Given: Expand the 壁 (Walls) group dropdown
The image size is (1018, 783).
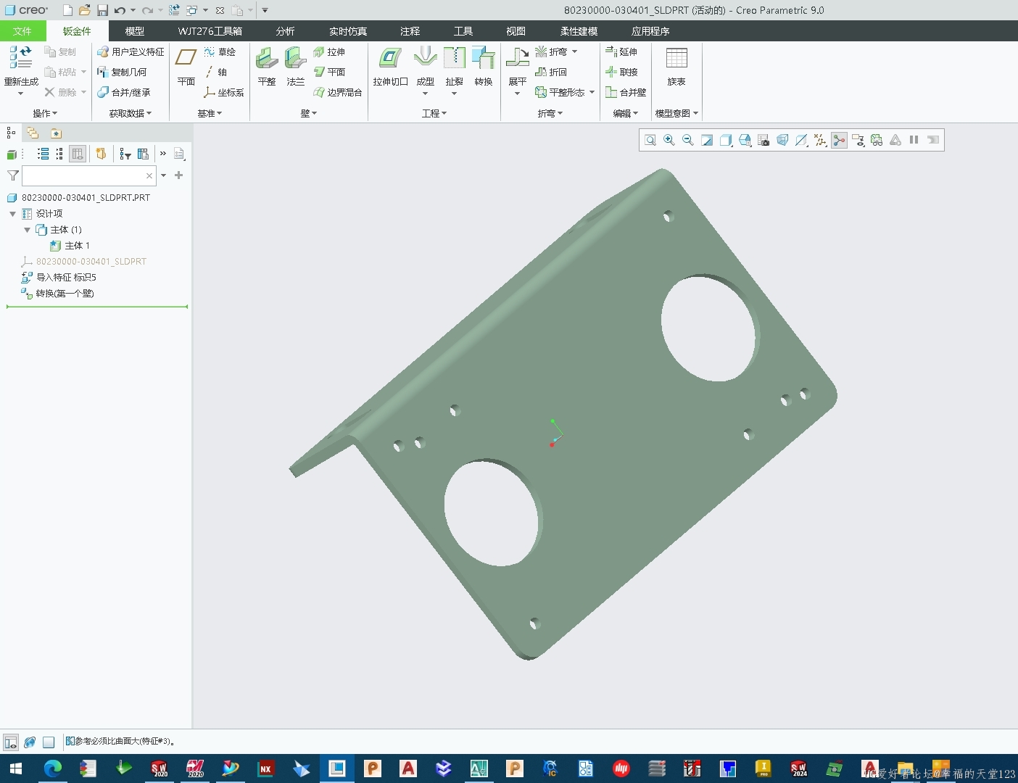Looking at the screenshot, I should click(309, 113).
